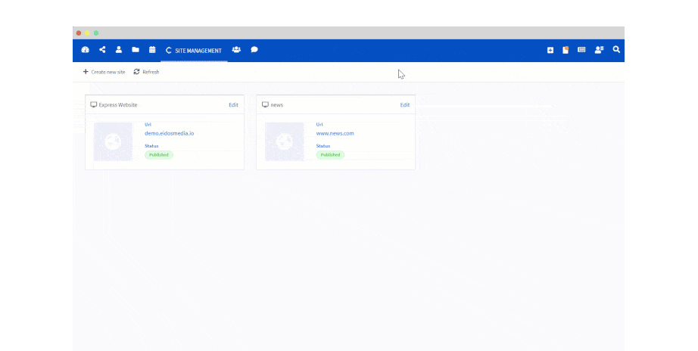The image size is (698, 351).
Task: Open the chat bubble icon
Action: pyautogui.click(x=254, y=50)
